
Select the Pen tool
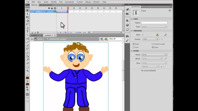(x=28, y=28)
